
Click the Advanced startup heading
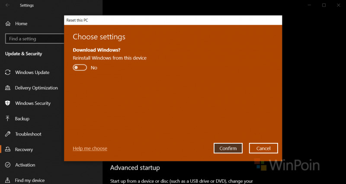click(x=135, y=168)
